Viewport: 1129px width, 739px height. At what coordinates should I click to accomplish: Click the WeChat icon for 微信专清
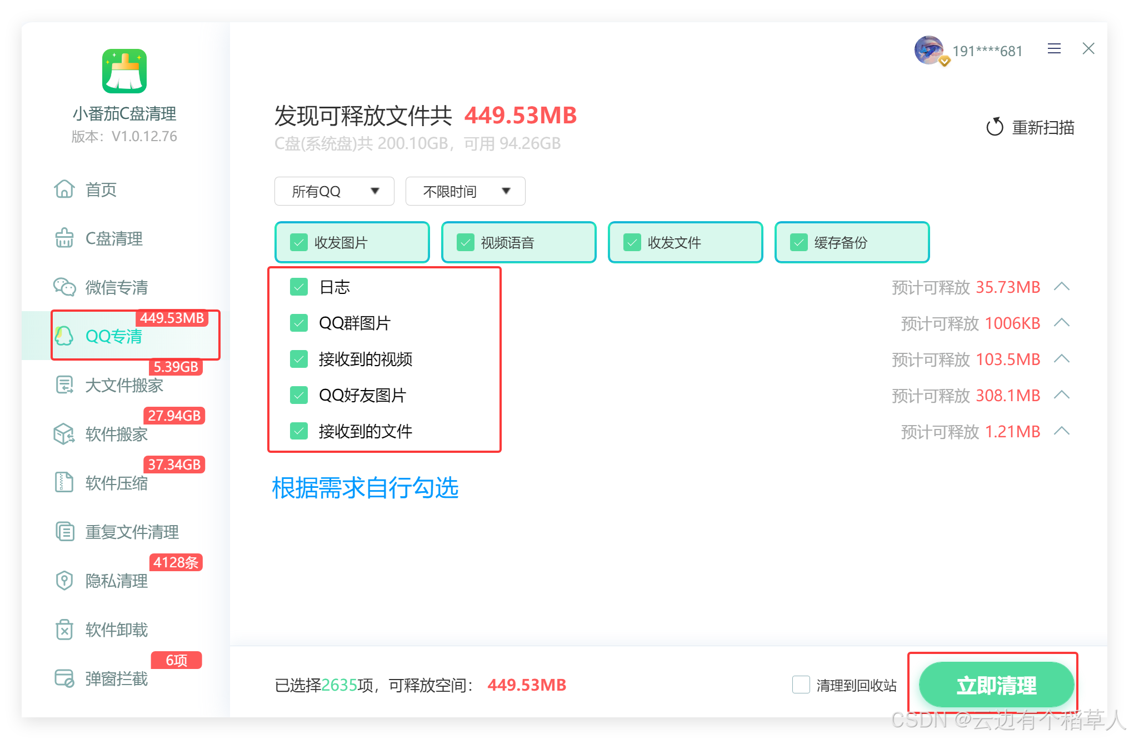pos(64,287)
